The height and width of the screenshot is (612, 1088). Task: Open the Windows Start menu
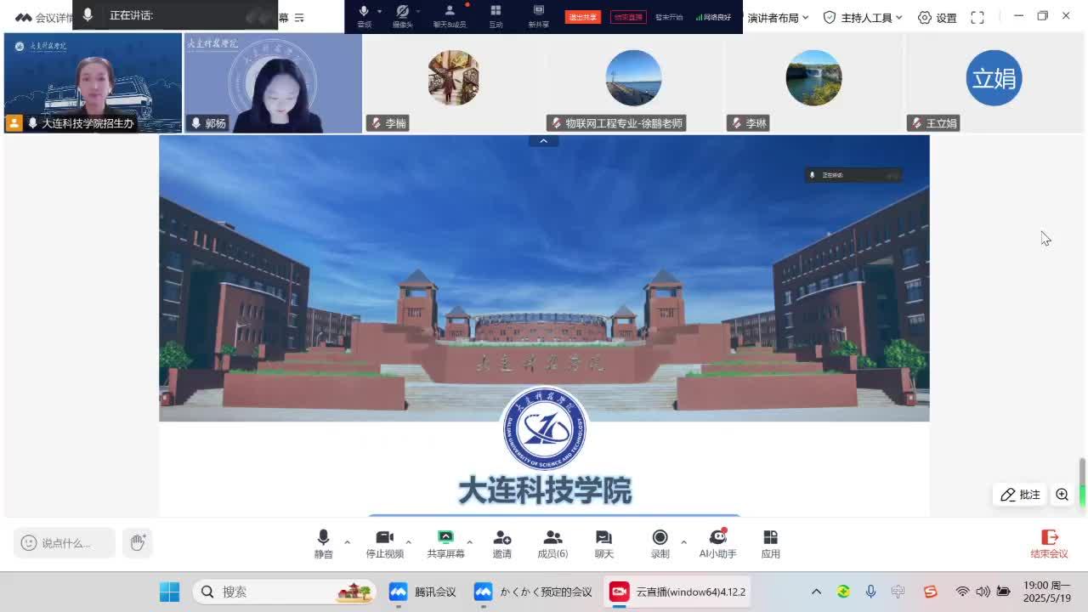[169, 592]
